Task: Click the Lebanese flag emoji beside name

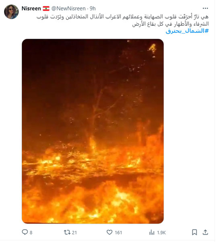Action: tap(46, 8)
